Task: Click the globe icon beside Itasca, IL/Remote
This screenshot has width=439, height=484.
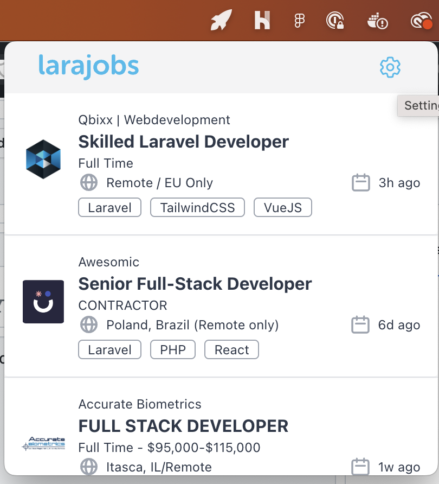Action: click(89, 467)
